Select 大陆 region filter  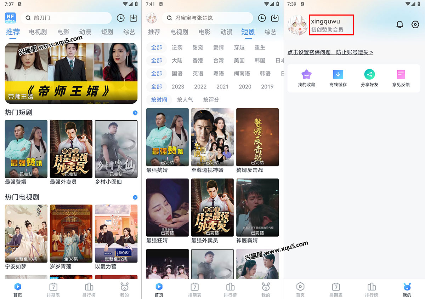tap(177, 61)
